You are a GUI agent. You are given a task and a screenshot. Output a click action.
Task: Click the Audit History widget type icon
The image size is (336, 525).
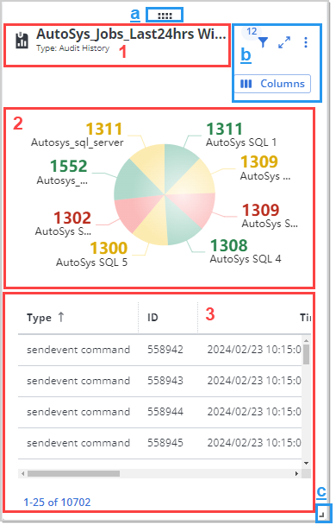tap(22, 41)
